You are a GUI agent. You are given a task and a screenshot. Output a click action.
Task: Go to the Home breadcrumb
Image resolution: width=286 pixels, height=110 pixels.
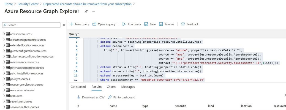[9, 4]
